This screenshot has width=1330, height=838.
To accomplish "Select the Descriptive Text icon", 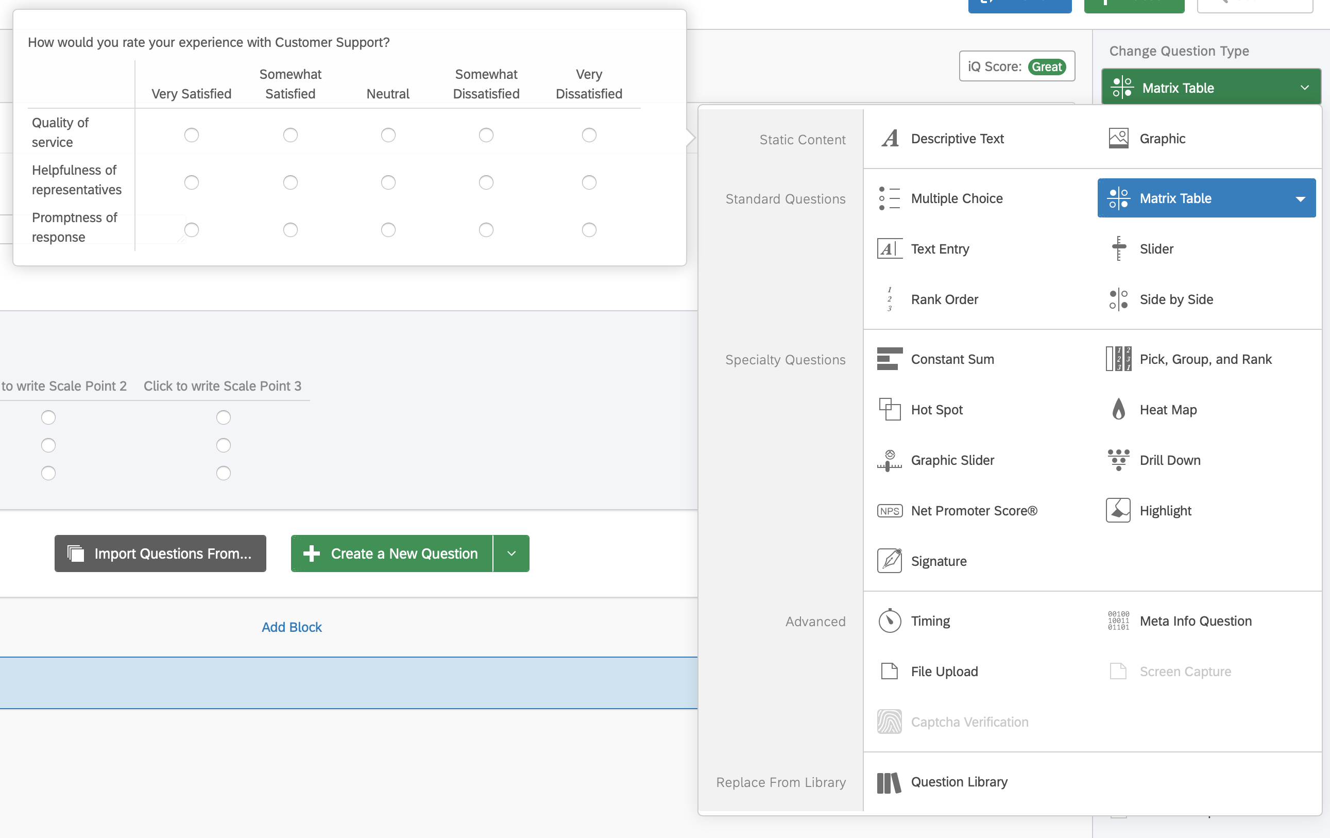I will pos(890,139).
